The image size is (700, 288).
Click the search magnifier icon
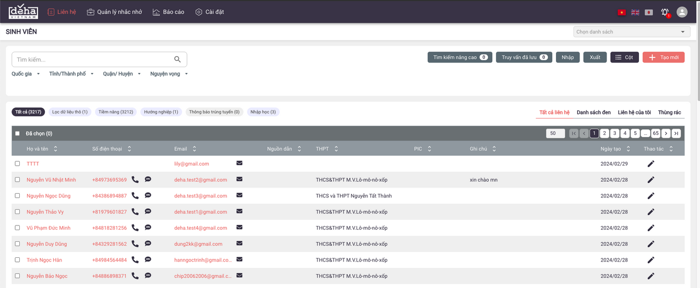pos(177,59)
